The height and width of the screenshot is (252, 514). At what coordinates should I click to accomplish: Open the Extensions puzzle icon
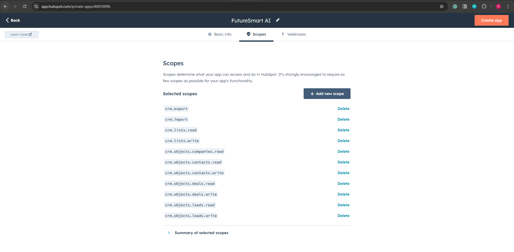click(484, 6)
